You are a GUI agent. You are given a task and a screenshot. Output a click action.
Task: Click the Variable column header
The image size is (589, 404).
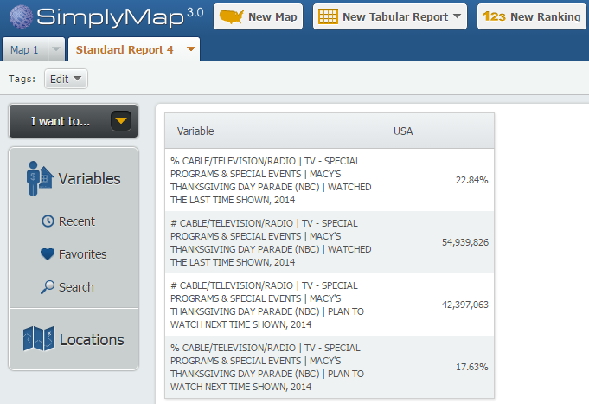[272, 131]
